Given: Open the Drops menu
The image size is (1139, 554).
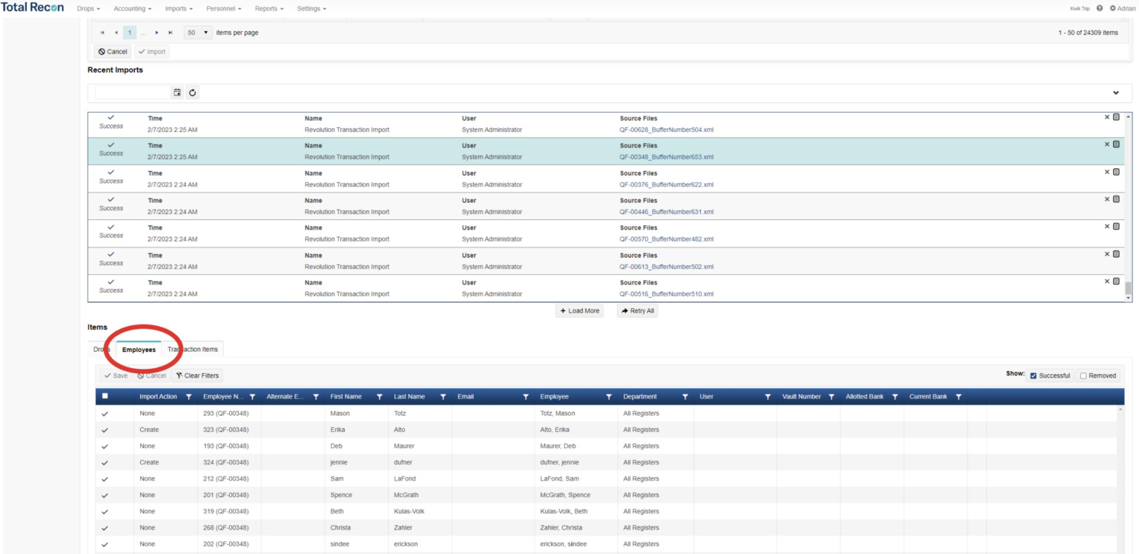Looking at the screenshot, I should 88,8.
